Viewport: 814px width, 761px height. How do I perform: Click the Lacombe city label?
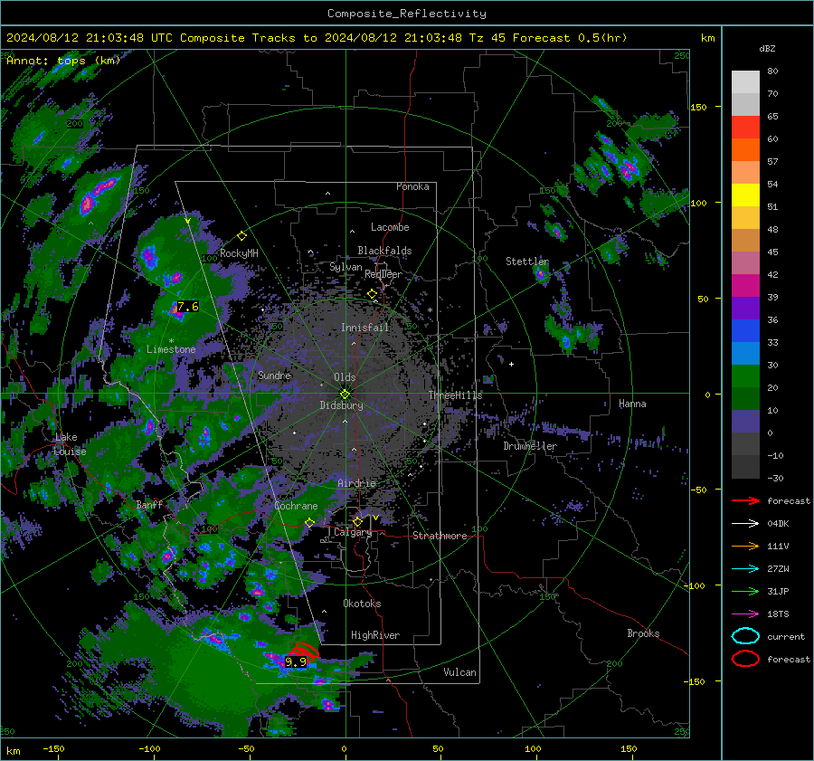click(390, 227)
